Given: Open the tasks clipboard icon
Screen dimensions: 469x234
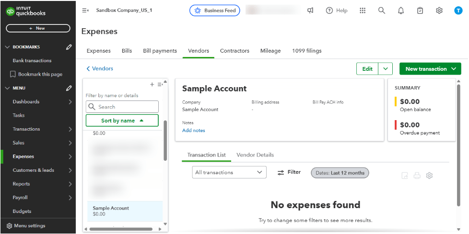Looking at the screenshot, I should 420,11.
